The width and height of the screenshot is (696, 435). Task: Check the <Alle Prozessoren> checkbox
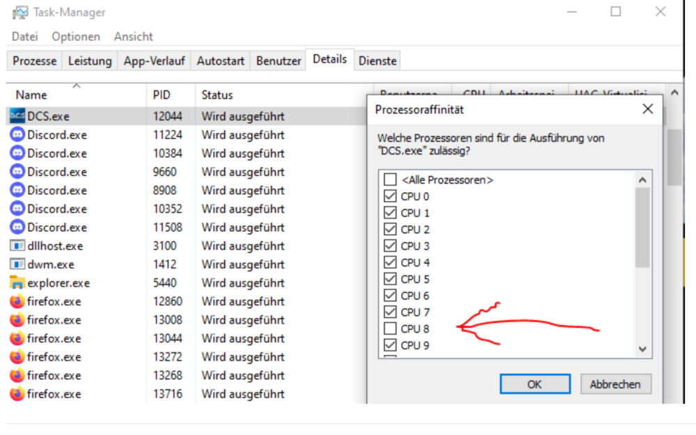point(390,179)
